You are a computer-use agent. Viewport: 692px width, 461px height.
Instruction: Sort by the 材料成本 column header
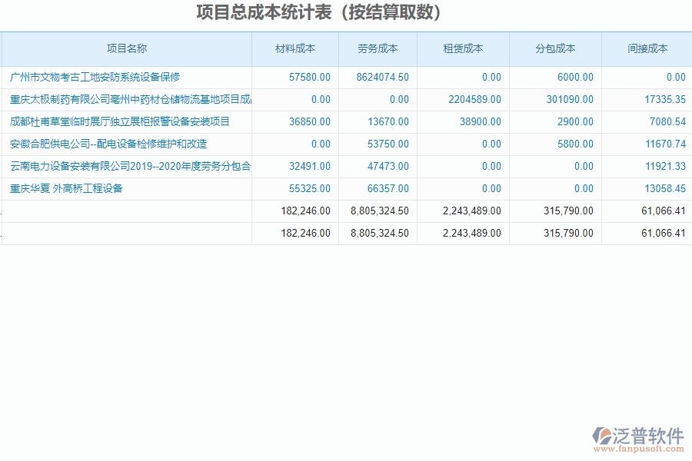point(294,48)
